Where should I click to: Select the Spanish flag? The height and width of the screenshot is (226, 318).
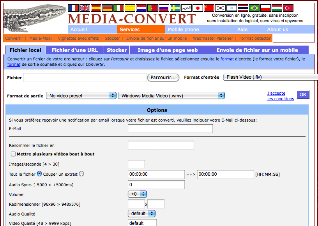96,8
